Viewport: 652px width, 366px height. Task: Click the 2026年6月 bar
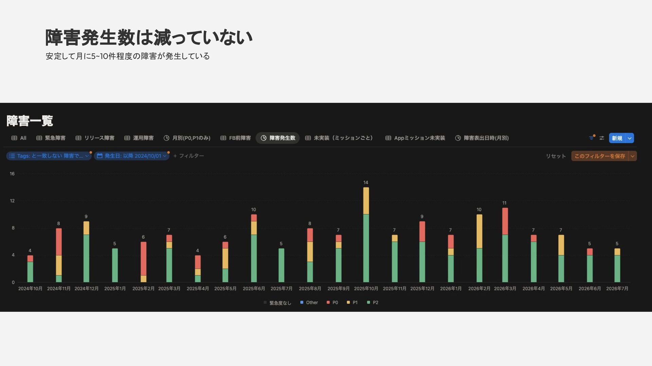[590, 265]
